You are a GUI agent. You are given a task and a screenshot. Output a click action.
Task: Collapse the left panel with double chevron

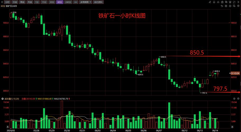[2, 2]
